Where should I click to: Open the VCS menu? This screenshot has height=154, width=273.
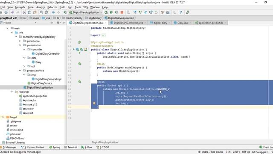[x=85, y=7]
